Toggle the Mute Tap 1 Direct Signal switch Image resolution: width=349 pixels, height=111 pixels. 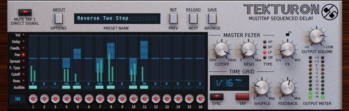(x=25, y=12)
